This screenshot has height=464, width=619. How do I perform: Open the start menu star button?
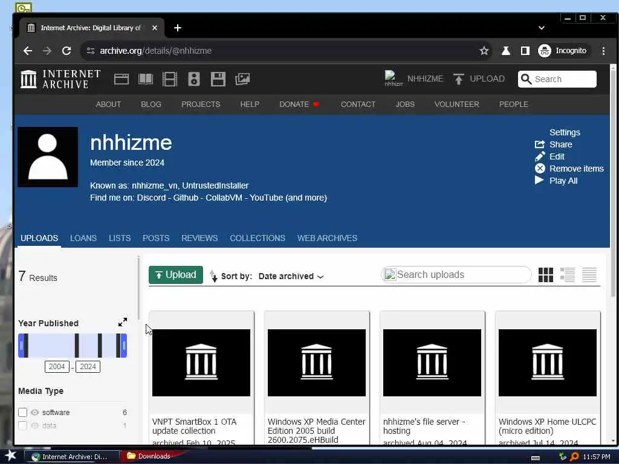coord(11,456)
